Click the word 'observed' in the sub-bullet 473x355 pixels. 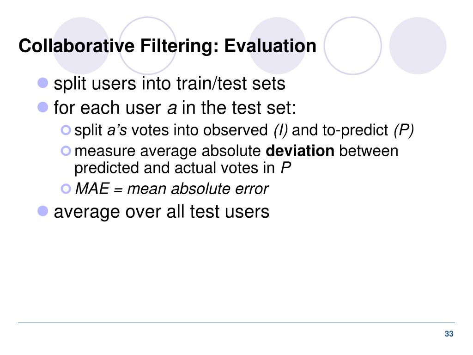[x=236, y=130]
